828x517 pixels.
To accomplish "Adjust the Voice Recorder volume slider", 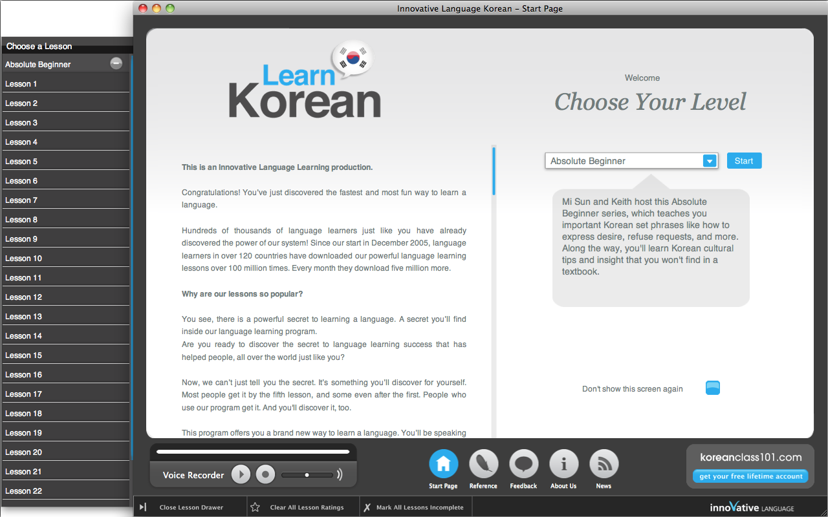I will (307, 475).
